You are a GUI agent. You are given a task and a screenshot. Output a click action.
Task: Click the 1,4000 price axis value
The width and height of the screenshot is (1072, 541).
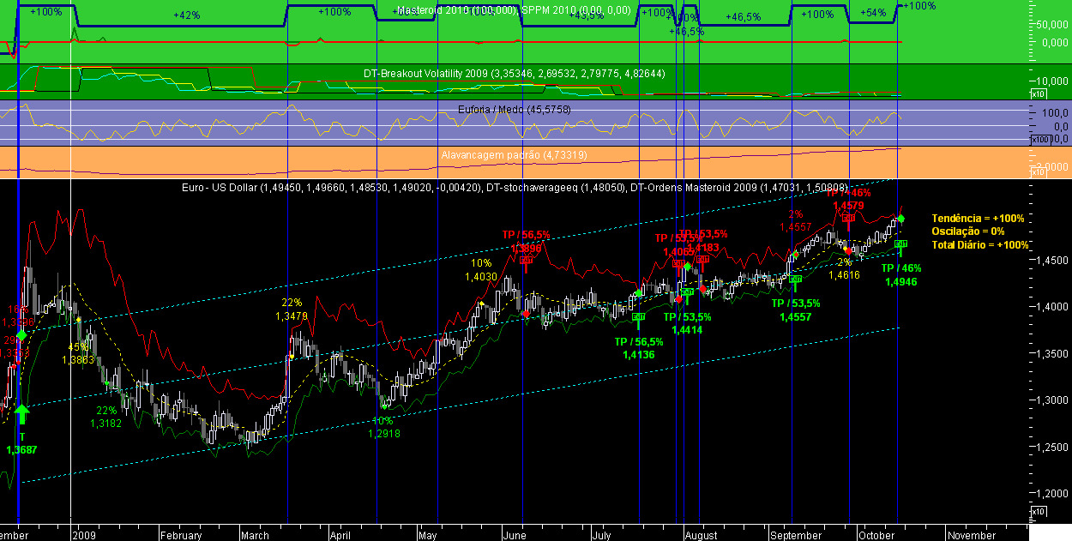(1054, 307)
